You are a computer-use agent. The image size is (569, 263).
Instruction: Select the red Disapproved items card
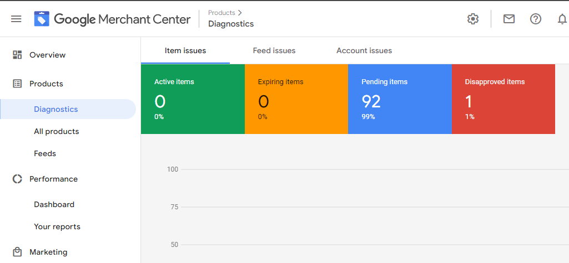(503, 99)
